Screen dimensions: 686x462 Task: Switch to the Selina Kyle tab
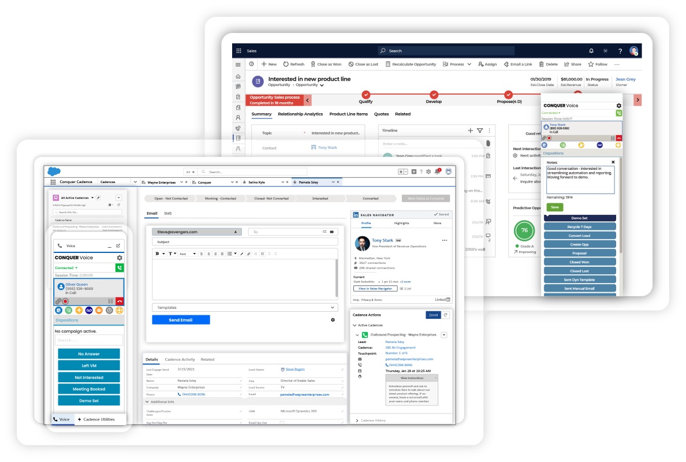[256, 182]
